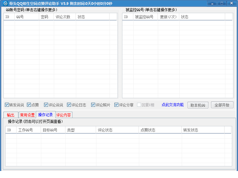Open the 点此交流功能 link
The height and width of the screenshot is (178, 238).
pyautogui.click(x=173, y=105)
